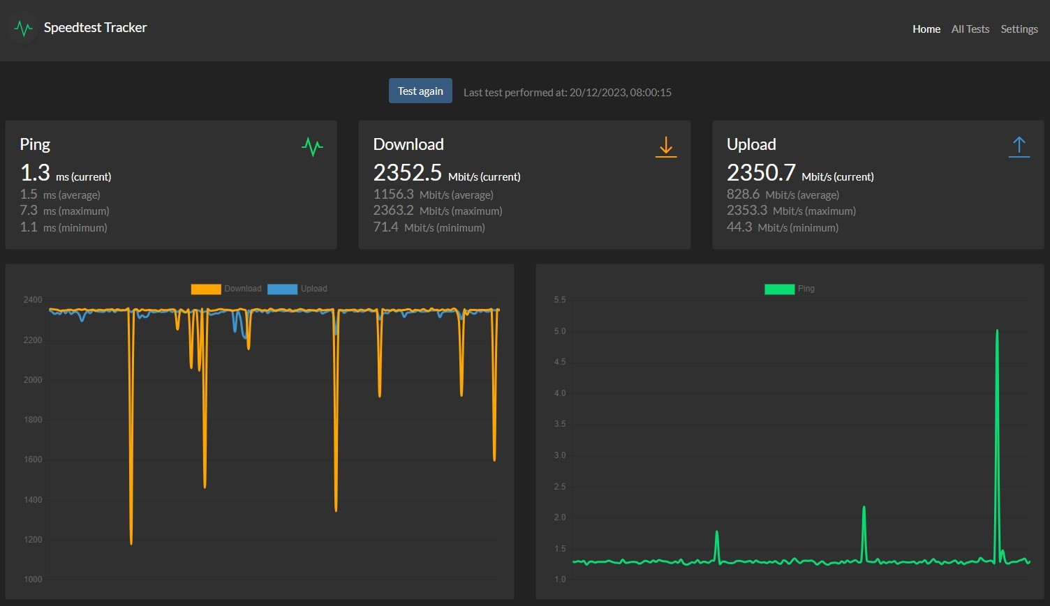Click the Speedtest Tracker logo icon
Viewport: 1050px width, 606px height.
click(24, 29)
